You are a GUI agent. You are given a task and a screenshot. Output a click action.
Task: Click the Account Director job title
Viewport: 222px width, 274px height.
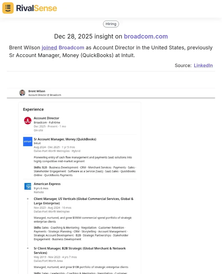[46, 118]
